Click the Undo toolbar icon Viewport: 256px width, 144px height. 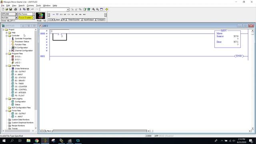pos(33,9)
